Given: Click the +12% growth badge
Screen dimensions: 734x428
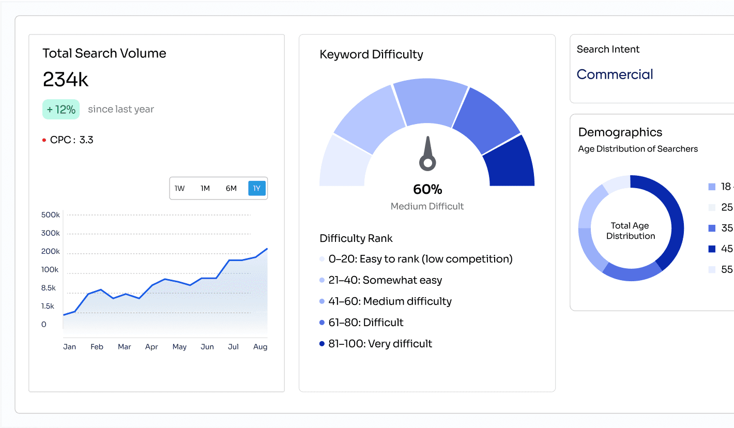Looking at the screenshot, I should coord(61,110).
